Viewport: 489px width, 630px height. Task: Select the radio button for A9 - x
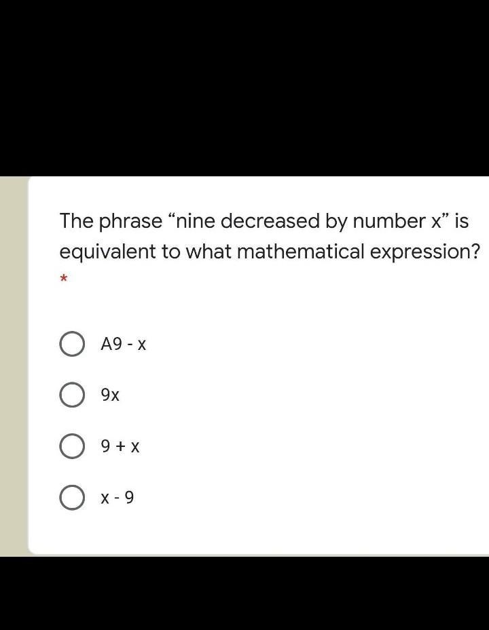pos(72,344)
